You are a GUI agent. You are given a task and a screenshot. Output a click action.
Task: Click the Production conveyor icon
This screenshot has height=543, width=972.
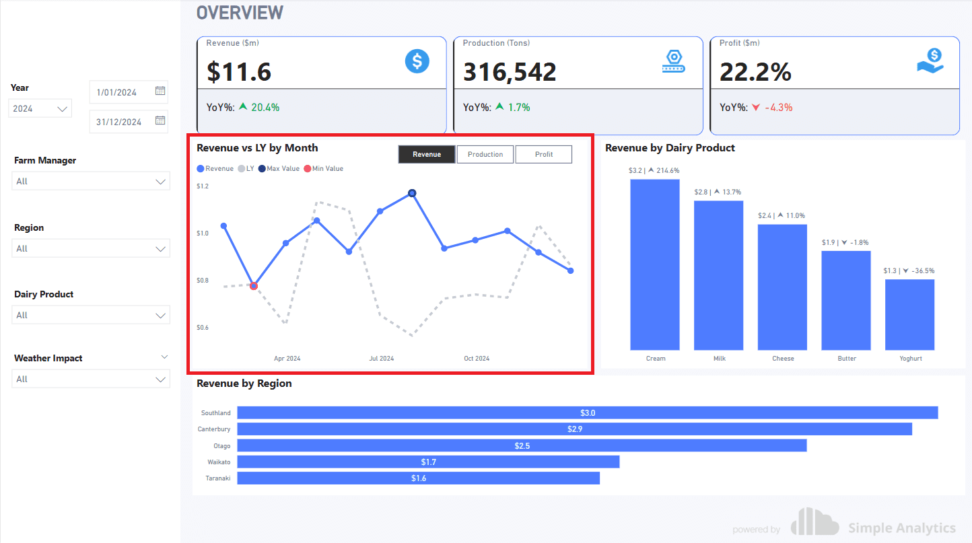674,61
